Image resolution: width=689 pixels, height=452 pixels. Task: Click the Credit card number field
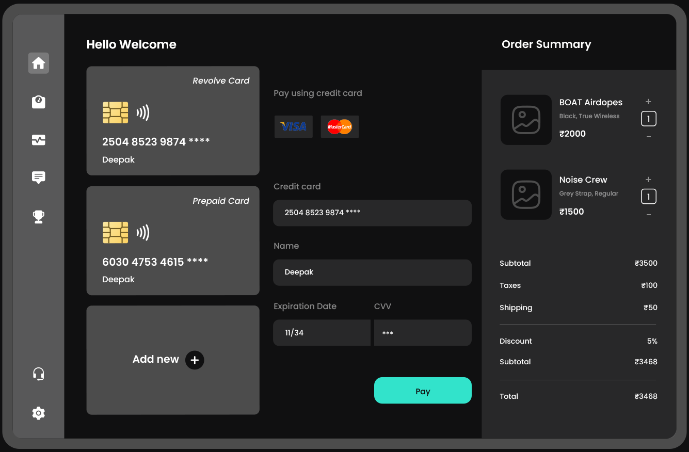[x=372, y=213]
